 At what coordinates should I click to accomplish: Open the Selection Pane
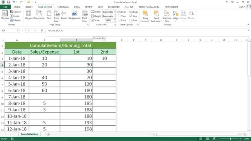point(167,16)
